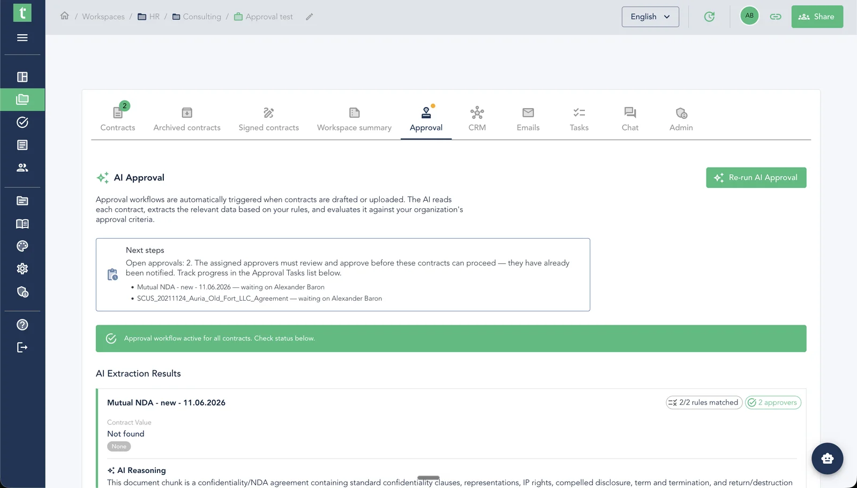This screenshot has width=857, height=488.
Task: Click the logout icon in sidebar
Action: click(22, 347)
